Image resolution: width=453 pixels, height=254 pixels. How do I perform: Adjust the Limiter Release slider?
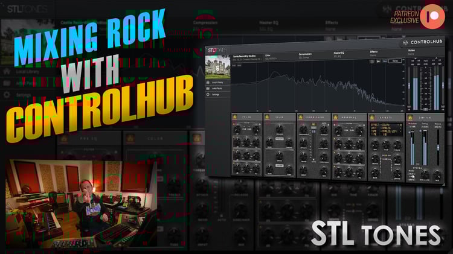point(438,147)
